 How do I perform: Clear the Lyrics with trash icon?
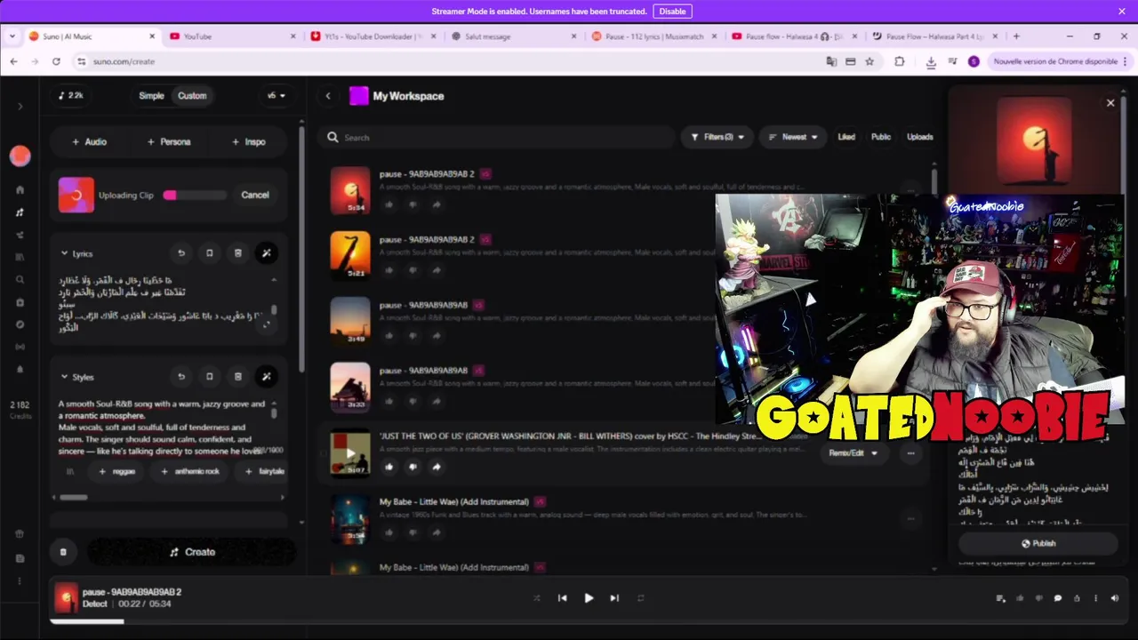point(237,253)
